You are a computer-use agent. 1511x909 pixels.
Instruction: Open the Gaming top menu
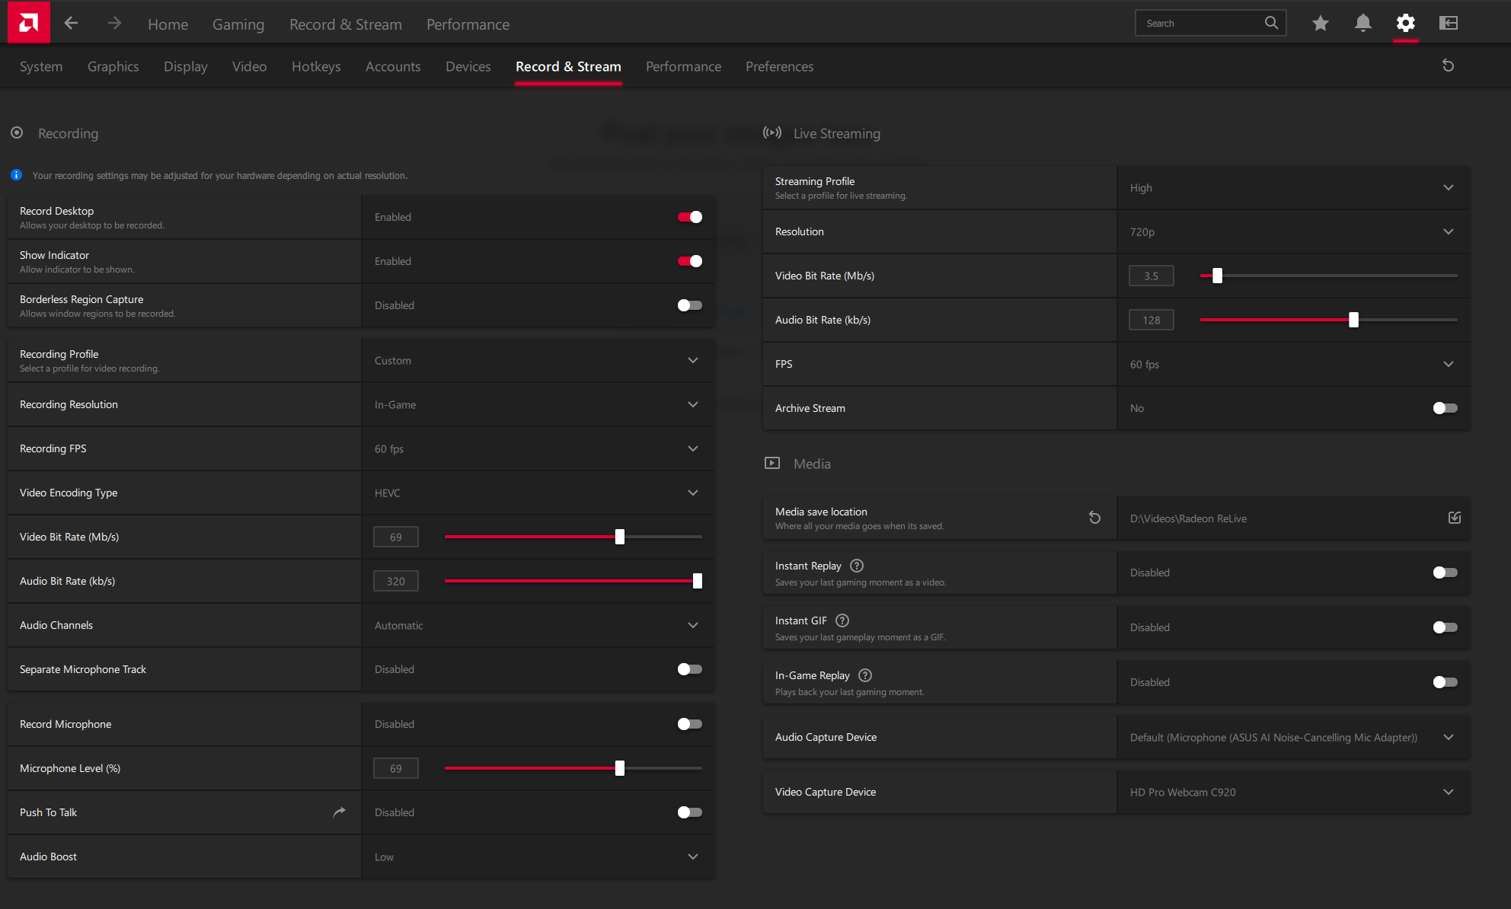[x=238, y=24]
